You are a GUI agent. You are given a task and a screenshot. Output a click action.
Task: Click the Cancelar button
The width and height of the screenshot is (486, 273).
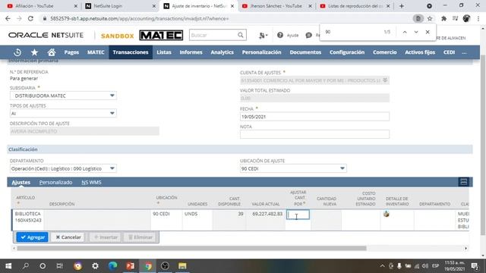[x=68, y=237]
